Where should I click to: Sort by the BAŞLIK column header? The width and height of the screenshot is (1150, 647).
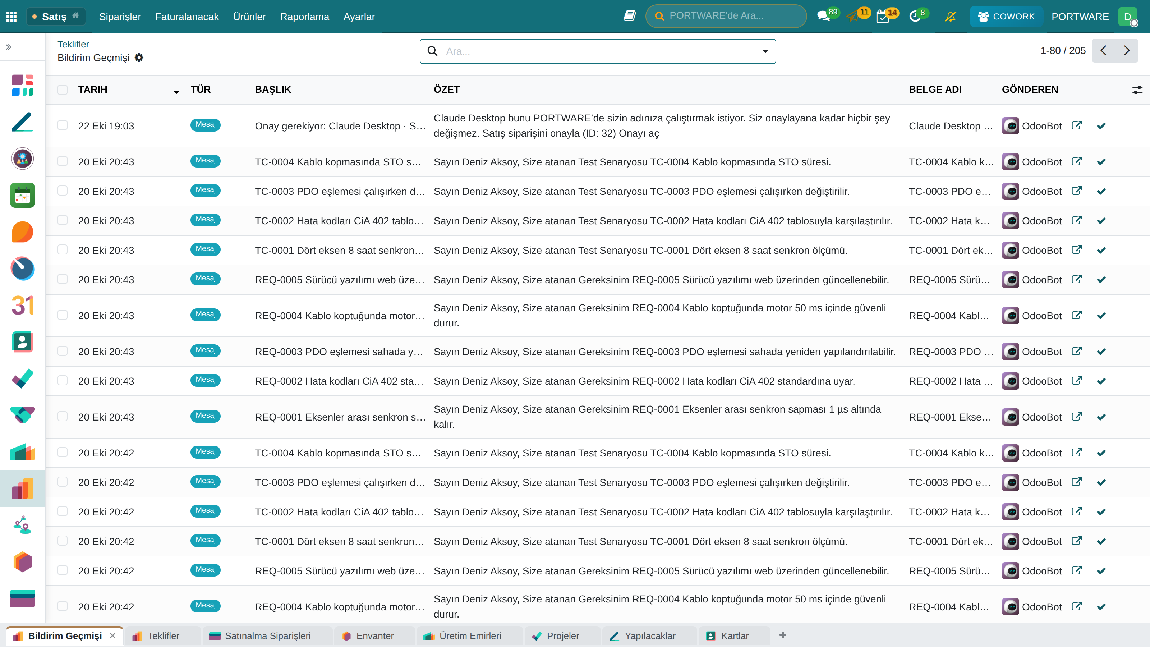click(273, 90)
